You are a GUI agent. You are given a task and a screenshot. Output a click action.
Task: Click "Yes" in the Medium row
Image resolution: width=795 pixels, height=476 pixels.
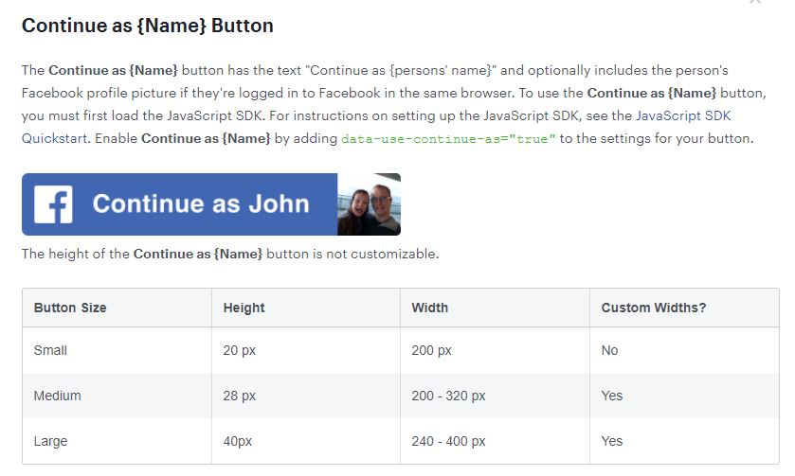click(612, 396)
